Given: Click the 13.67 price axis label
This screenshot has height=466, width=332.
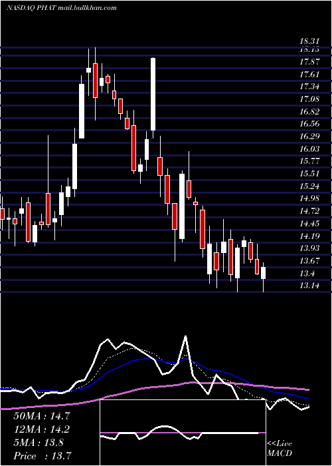Looking at the screenshot, I should (x=309, y=261).
